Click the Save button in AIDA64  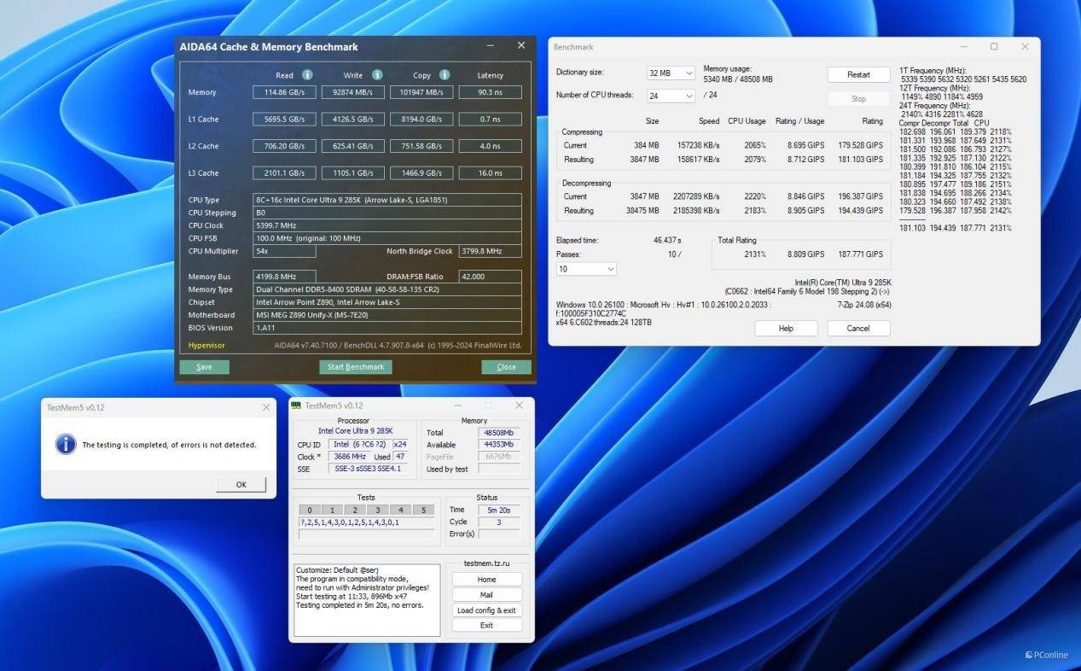pyautogui.click(x=204, y=367)
